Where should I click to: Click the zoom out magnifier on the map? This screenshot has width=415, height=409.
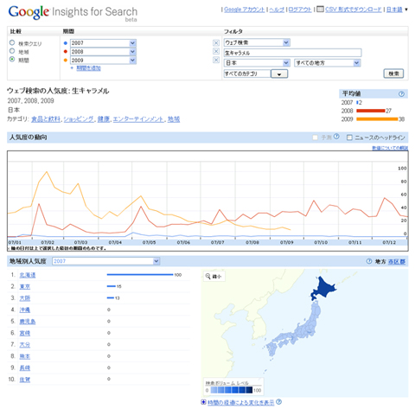(x=207, y=277)
